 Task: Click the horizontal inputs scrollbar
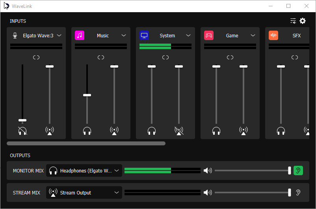(86, 143)
